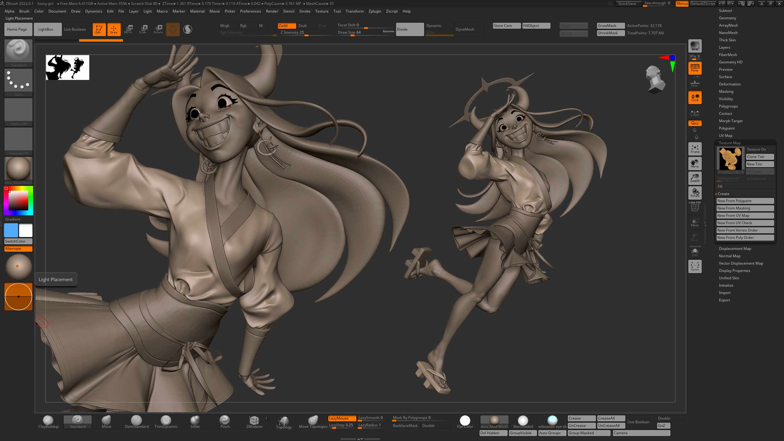The width and height of the screenshot is (784, 441).
Task: Select the TrimDynamic brush
Action: pyautogui.click(x=166, y=422)
